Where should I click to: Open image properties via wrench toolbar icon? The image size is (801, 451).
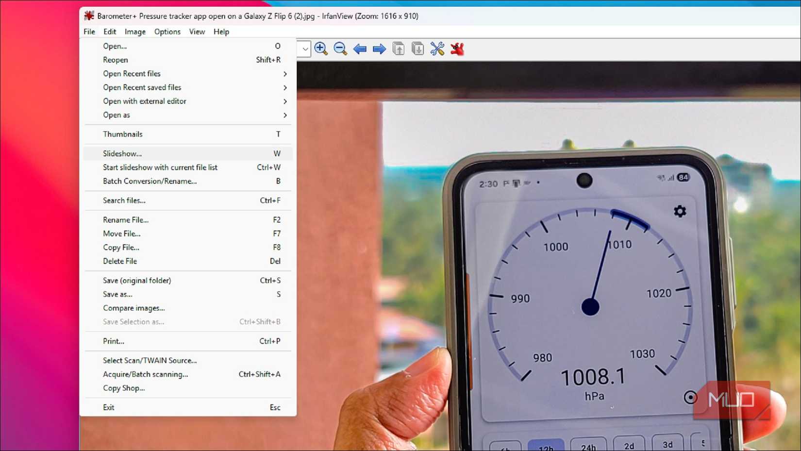point(438,49)
